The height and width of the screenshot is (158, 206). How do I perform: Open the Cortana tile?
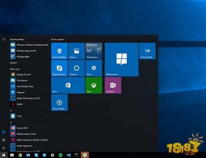point(77,68)
